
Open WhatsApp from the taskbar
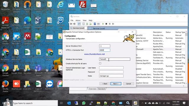click(x=84, y=103)
